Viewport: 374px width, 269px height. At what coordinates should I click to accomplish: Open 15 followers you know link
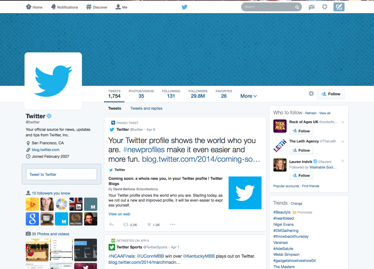51,193
